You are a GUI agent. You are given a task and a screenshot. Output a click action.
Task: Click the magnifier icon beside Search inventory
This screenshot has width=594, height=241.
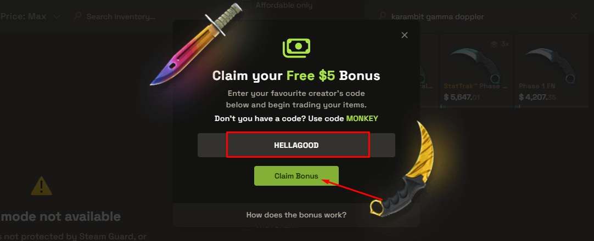coord(77,16)
